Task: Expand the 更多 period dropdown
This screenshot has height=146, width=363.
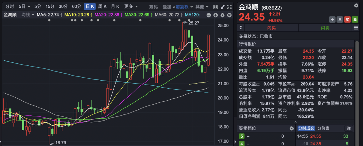Action: [130, 7]
